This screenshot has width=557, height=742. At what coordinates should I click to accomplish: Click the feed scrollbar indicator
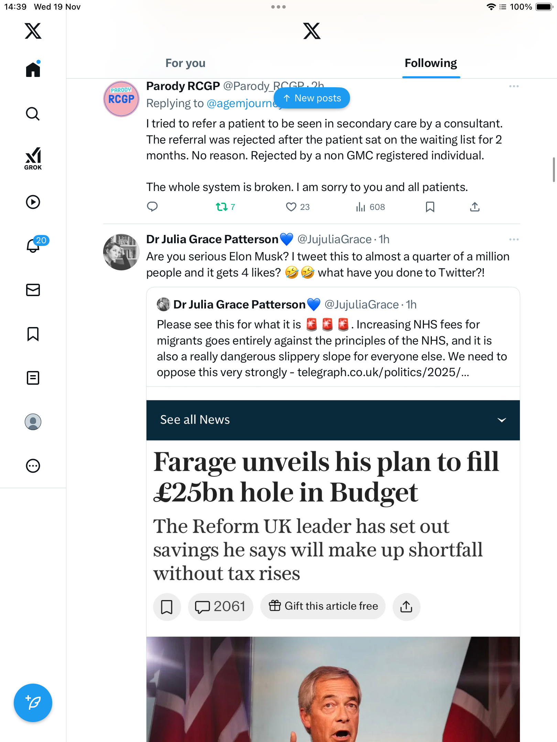[554, 169]
